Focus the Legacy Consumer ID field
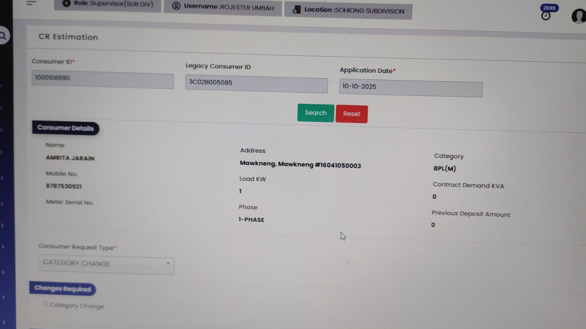This screenshot has width=586, height=329. pyautogui.click(x=257, y=84)
